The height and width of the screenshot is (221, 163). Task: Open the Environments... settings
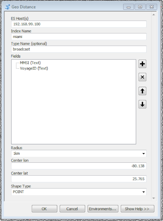pos(103,209)
